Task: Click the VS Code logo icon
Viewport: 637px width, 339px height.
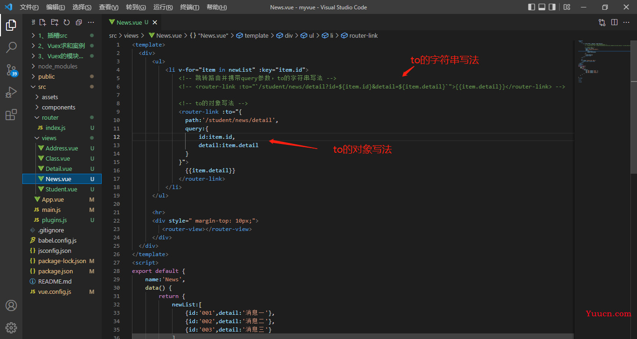Action: tap(8, 7)
